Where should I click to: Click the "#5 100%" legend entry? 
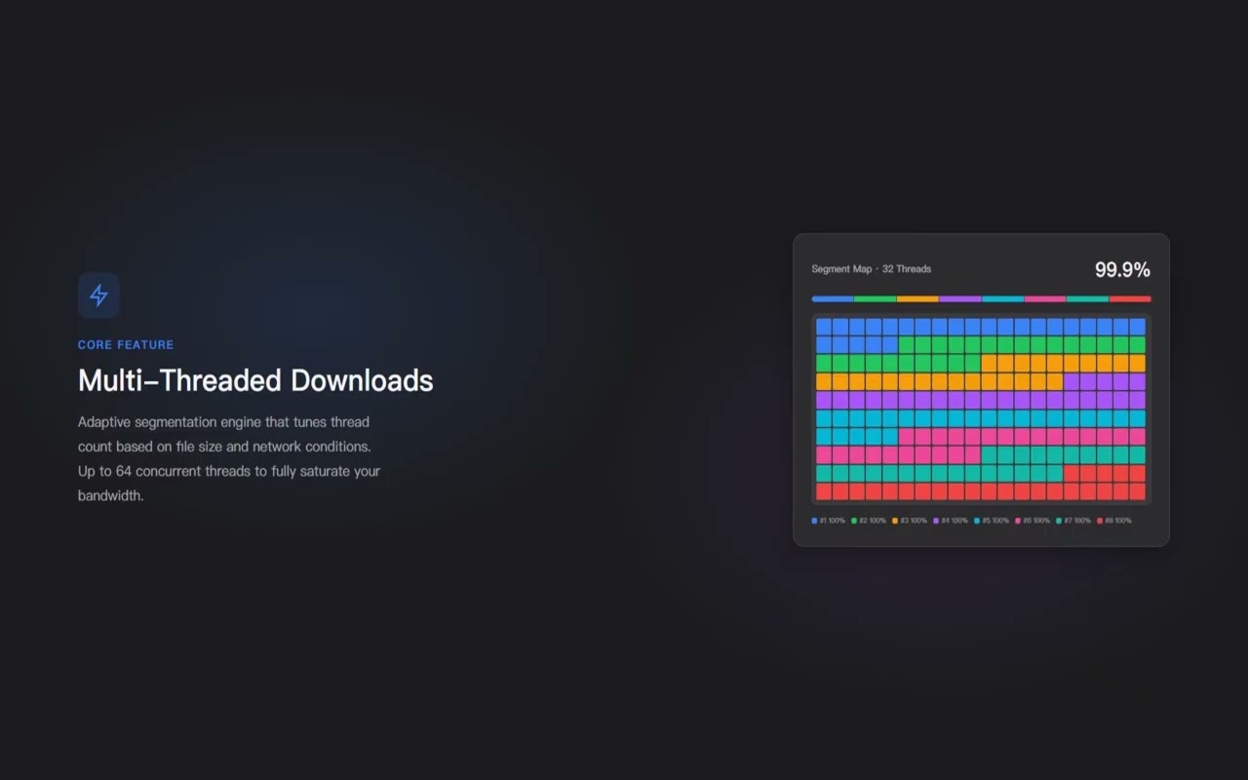993,521
